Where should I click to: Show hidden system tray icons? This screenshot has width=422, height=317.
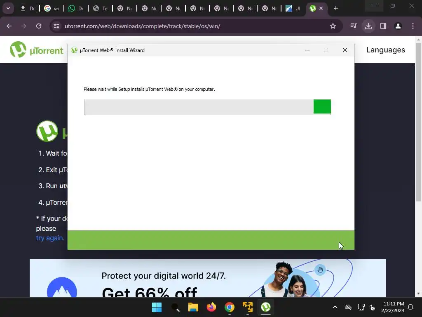(335, 307)
